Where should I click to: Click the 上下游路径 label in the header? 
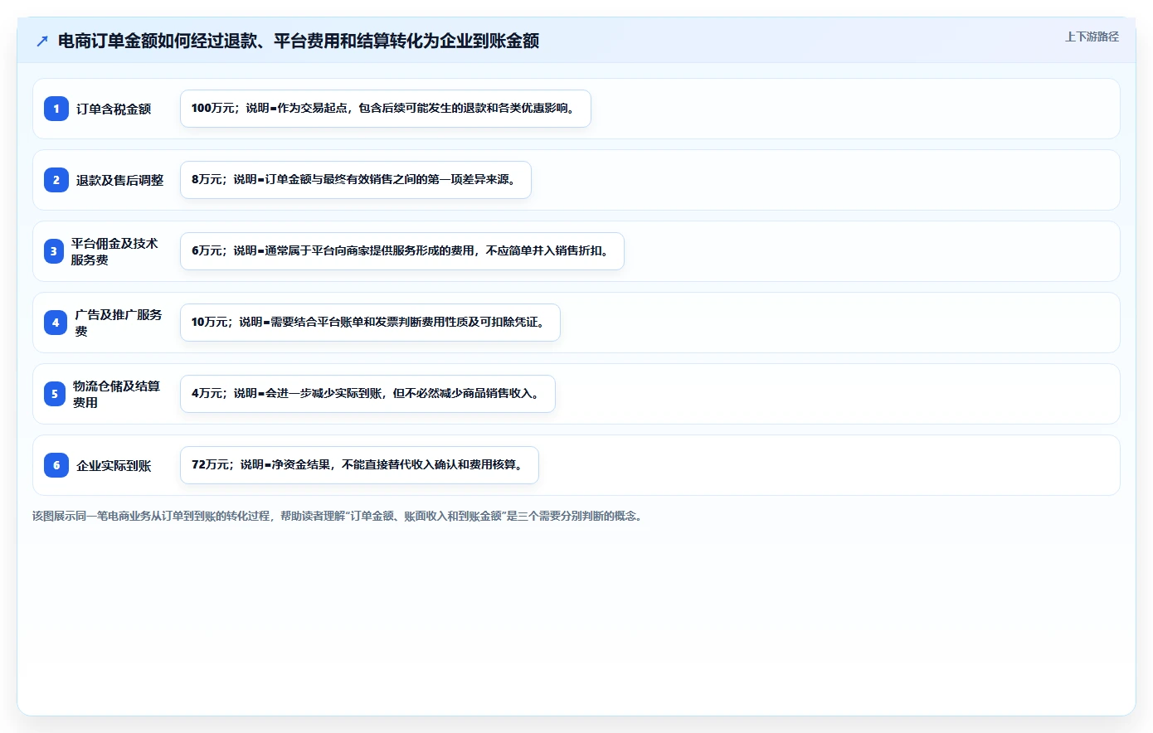[x=1092, y=36]
